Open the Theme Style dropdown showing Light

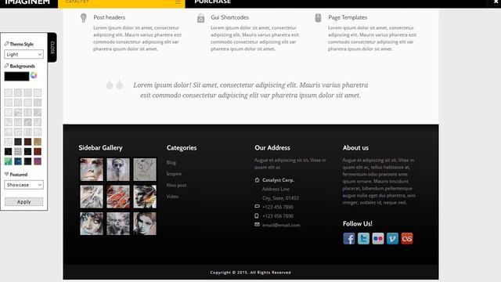[x=23, y=54]
